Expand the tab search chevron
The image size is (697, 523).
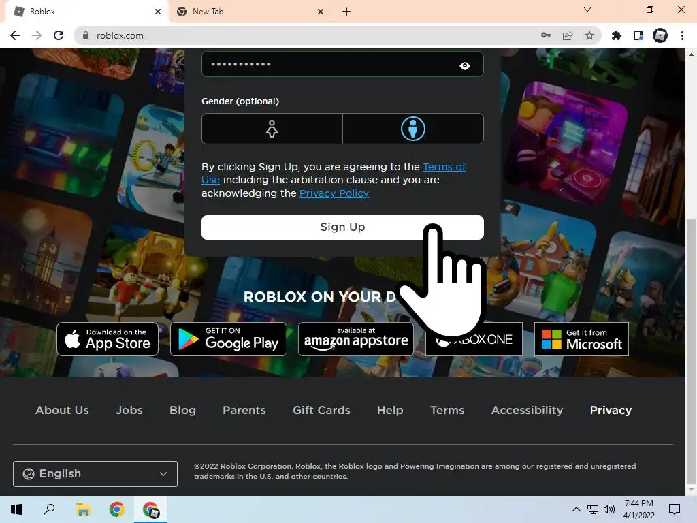coord(587,10)
